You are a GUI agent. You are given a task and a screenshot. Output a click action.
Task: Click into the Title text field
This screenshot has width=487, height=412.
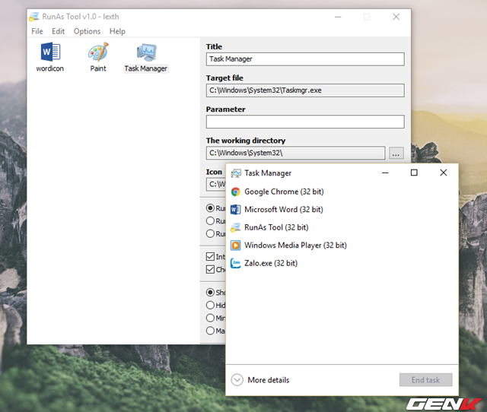click(x=304, y=59)
